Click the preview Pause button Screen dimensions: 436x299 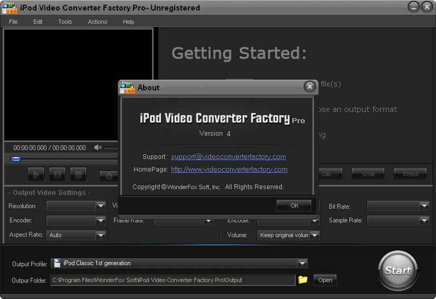pyautogui.click(x=57, y=174)
